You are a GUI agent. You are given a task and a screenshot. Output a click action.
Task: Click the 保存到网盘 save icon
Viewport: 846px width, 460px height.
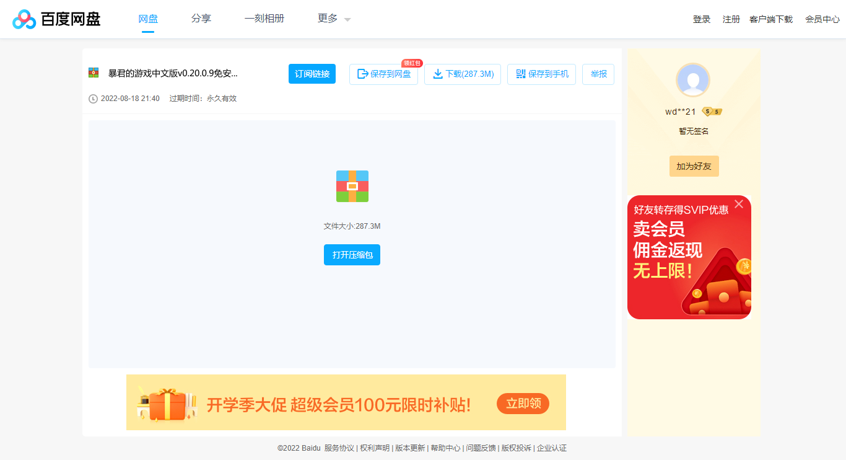coord(362,74)
